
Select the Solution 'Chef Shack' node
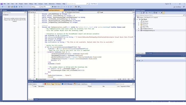pos(148,17)
